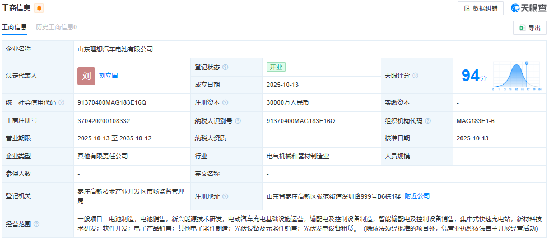Click help icon next to 注册资本
The width and height of the screenshot is (549, 239).
(x=225, y=102)
